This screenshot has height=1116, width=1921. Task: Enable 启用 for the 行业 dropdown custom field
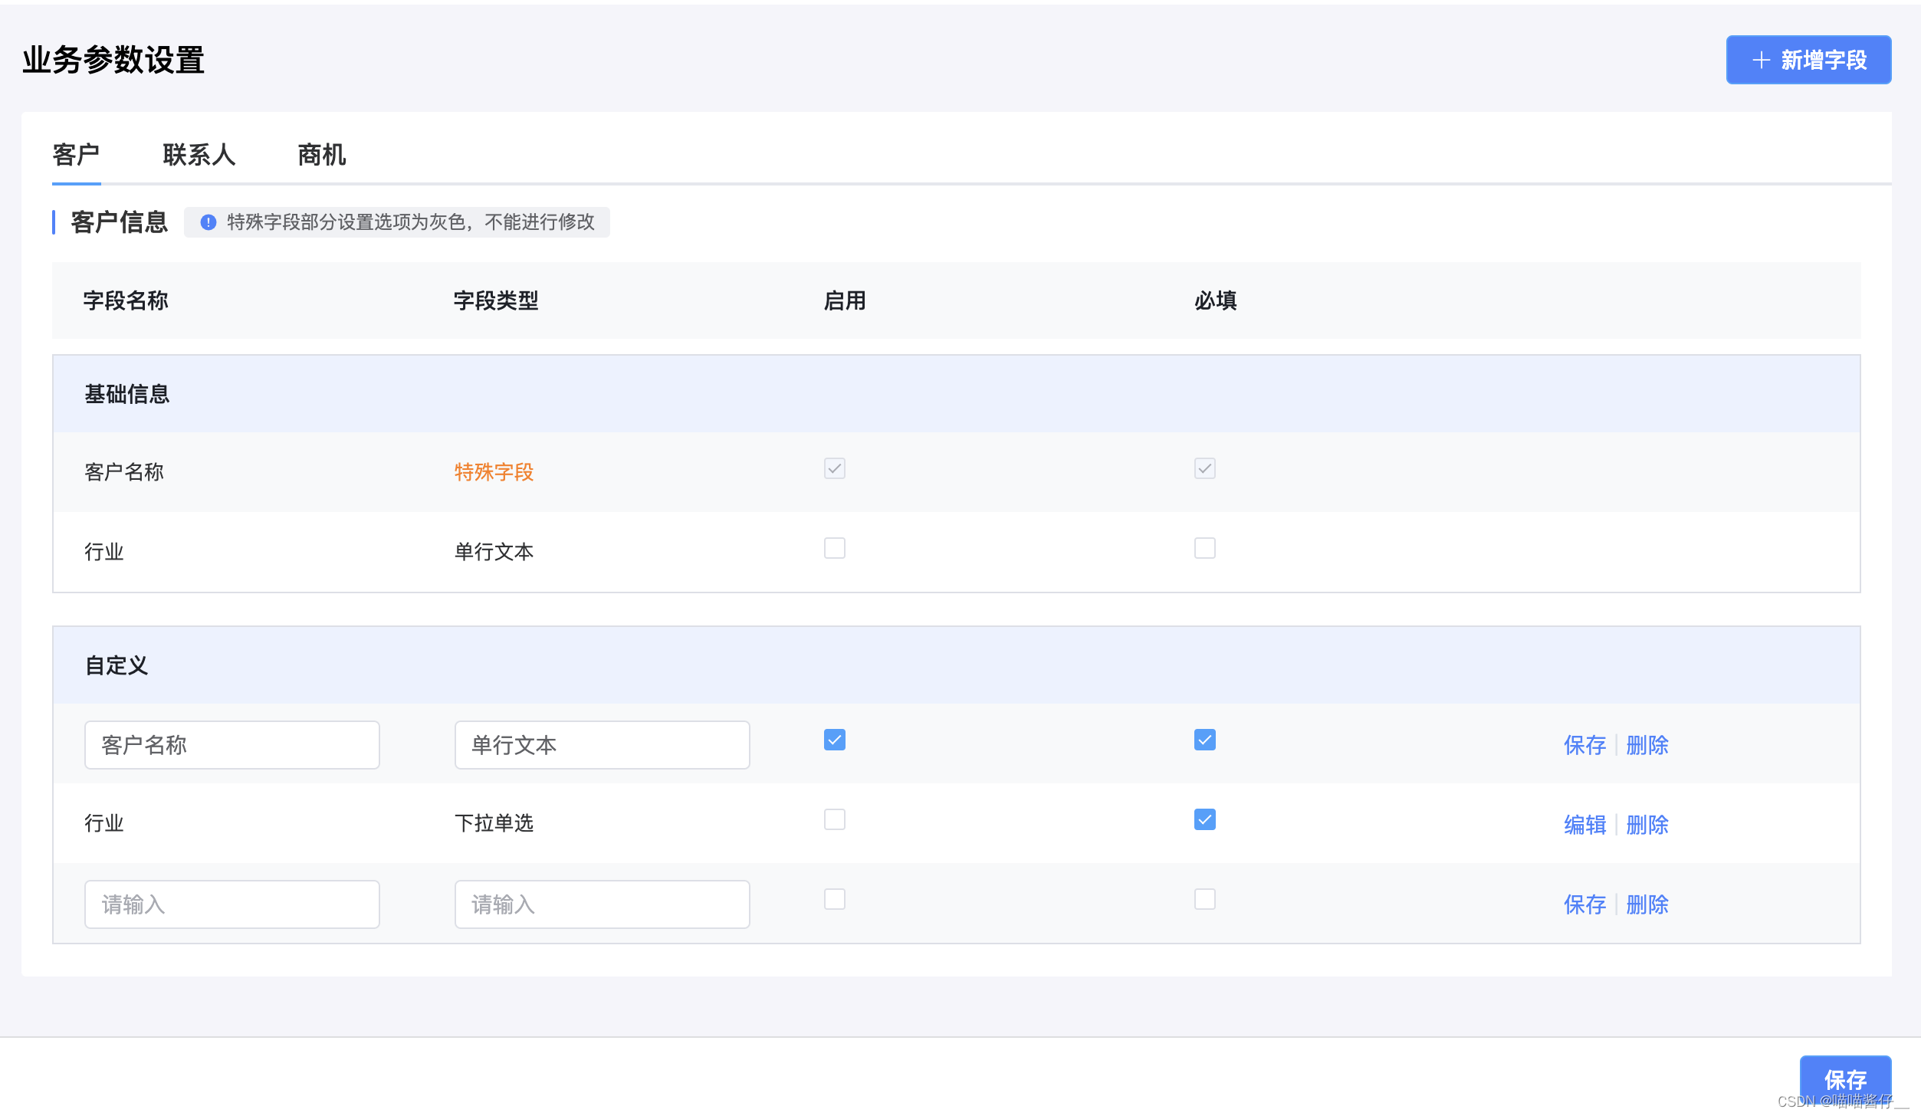pos(833,819)
